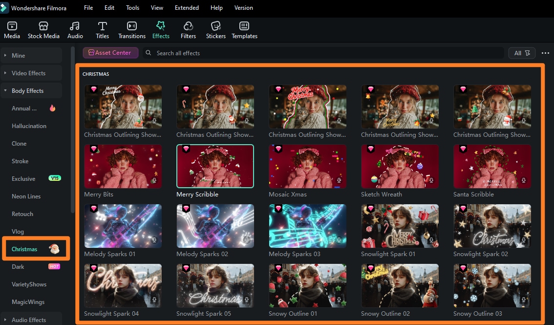
Task: Open the Help menu
Action: pos(216,8)
